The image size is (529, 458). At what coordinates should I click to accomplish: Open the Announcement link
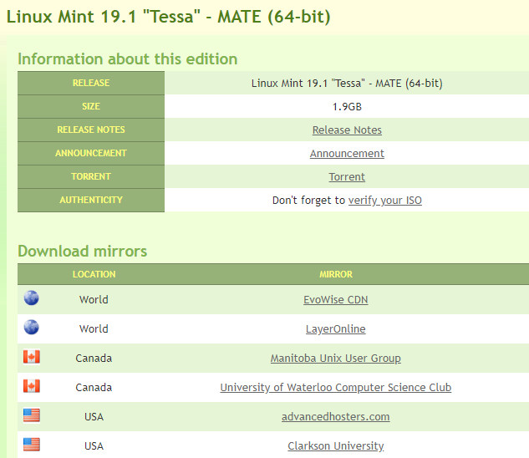347,154
